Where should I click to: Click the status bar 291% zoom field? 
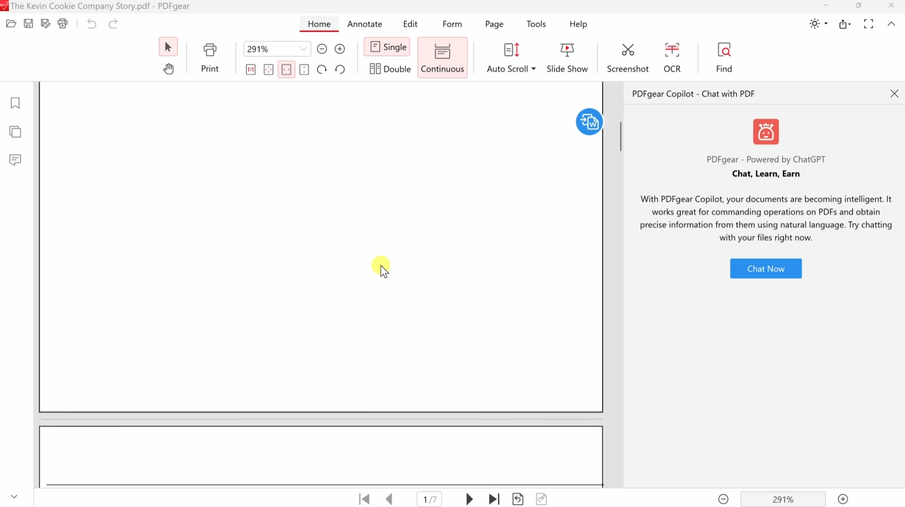coord(783,499)
